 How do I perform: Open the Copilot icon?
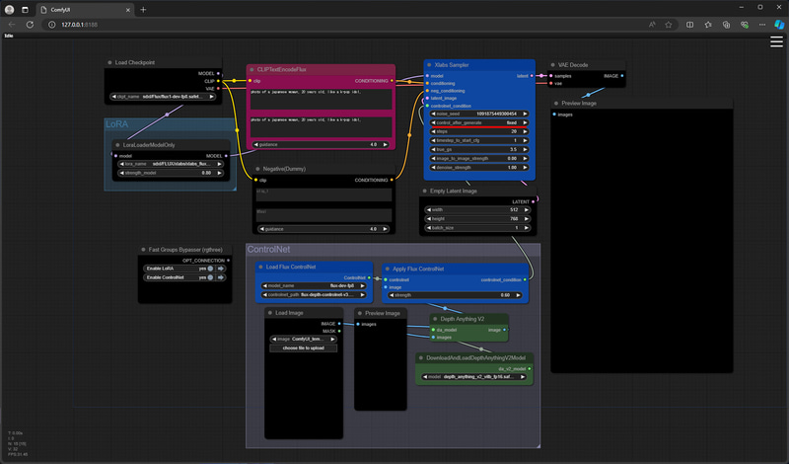click(x=779, y=24)
